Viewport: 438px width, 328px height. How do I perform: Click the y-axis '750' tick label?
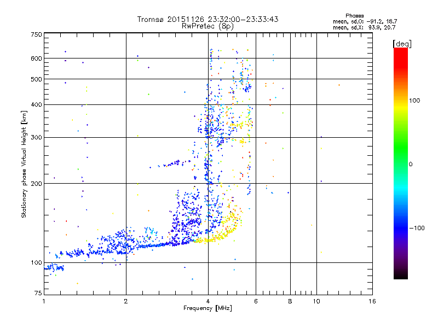pos(36,34)
